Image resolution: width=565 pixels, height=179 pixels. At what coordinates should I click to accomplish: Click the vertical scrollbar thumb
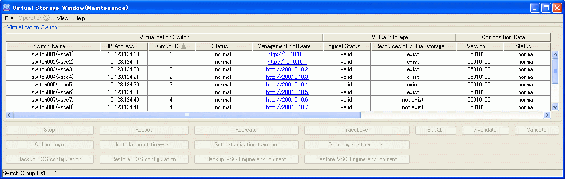555,71
